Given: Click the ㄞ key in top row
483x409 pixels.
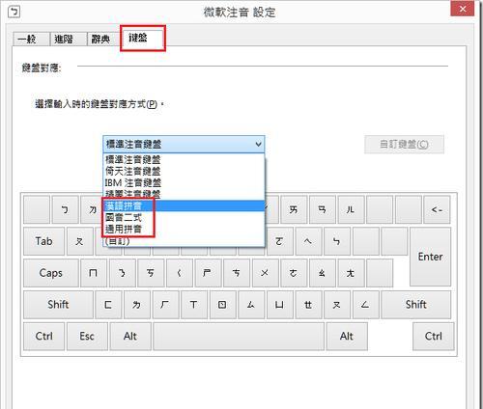Looking at the screenshot, I should (x=294, y=209).
